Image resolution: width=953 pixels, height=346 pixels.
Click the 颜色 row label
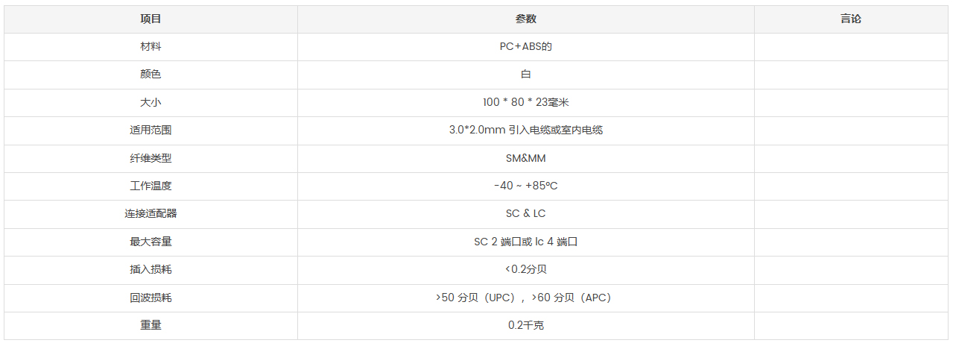click(151, 75)
